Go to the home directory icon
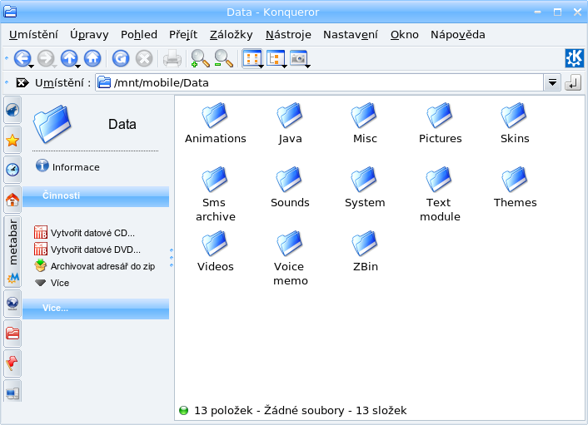 [92, 58]
